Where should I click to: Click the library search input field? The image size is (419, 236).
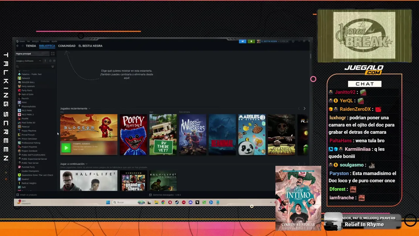point(34,67)
